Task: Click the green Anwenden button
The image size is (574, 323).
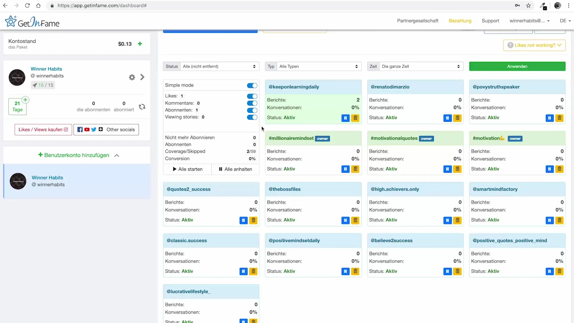Action: click(517, 66)
